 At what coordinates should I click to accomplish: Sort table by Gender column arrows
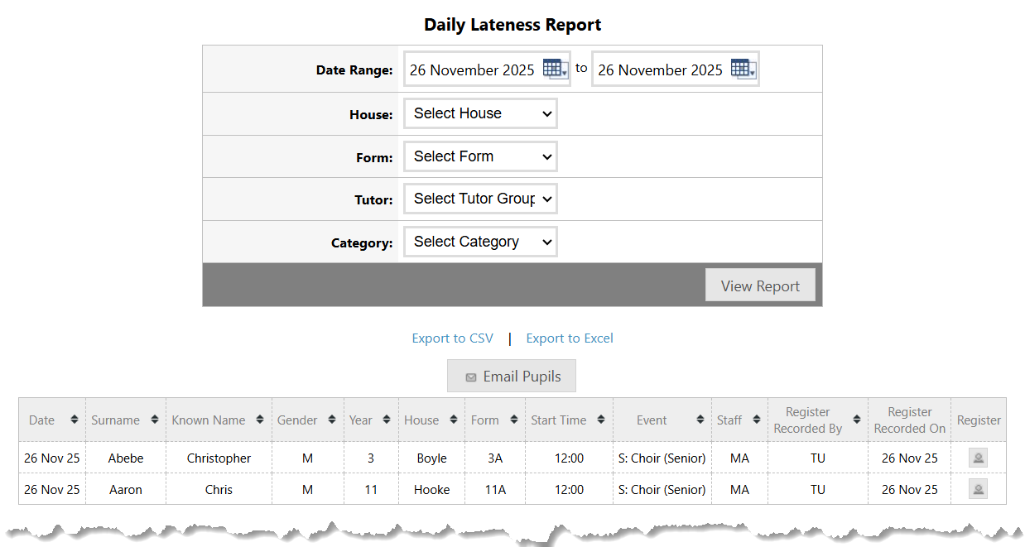(x=332, y=420)
